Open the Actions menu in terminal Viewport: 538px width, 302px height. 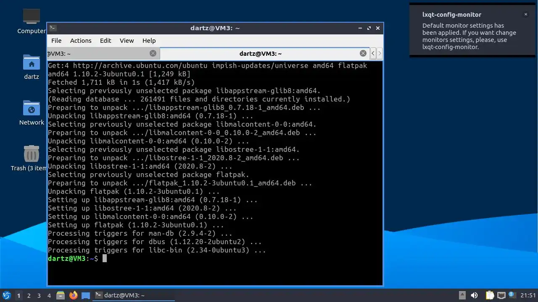click(81, 41)
